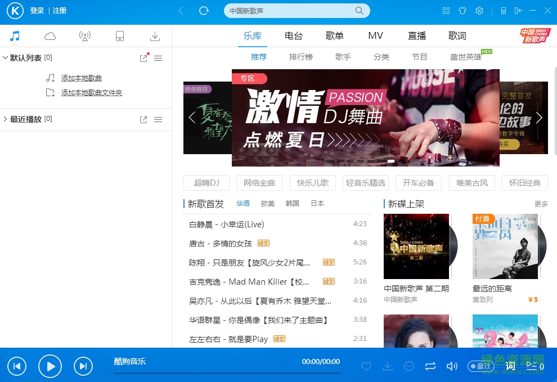557x382 pixels.
Task: Open the mobile device icon in sidebar
Action: (x=119, y=35)
